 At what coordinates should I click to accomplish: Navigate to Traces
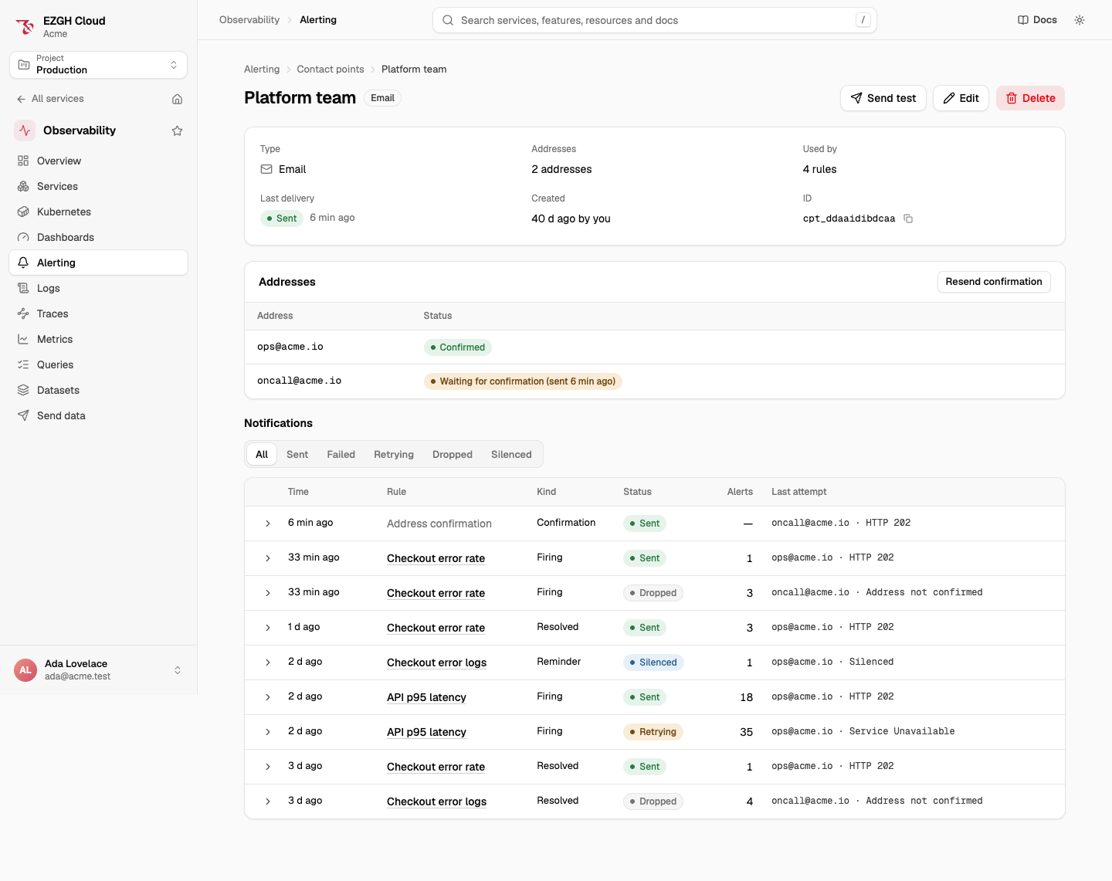click(98, 313)
